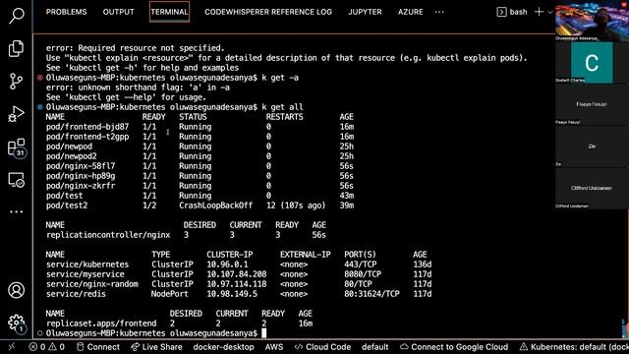
Task: Click replicaset.apps/frontend text
Action: tap(101, 324)
